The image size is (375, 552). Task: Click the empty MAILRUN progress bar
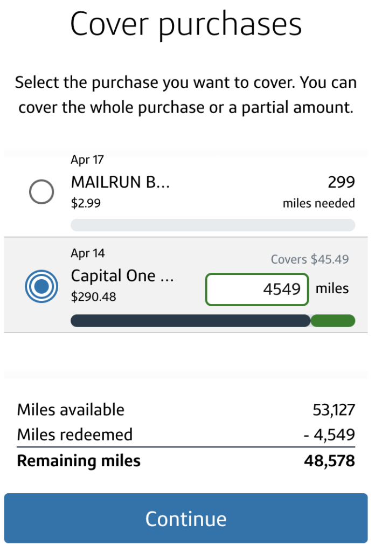click(212, 225)
